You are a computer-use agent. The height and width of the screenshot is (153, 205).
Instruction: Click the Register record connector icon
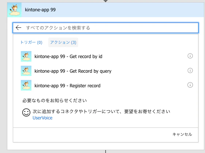pyautogui.click(x=26, y=85)
